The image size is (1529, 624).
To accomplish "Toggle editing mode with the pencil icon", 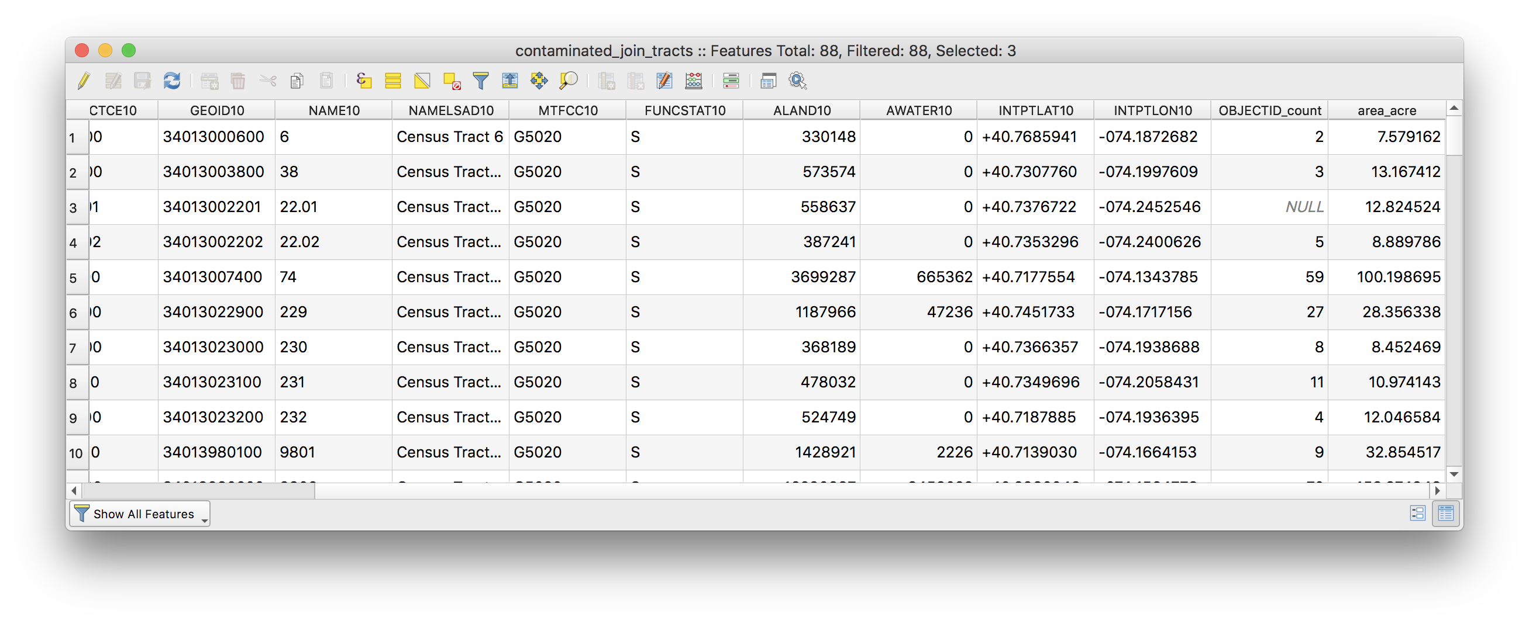I will (84, 81).
